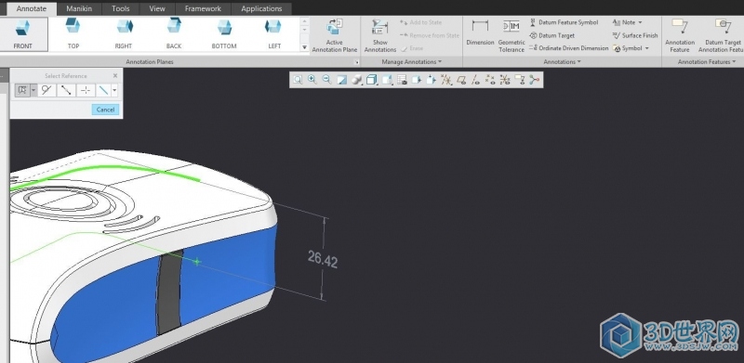Expand the Manage Annotations group dropdown

tap(412, 61)
